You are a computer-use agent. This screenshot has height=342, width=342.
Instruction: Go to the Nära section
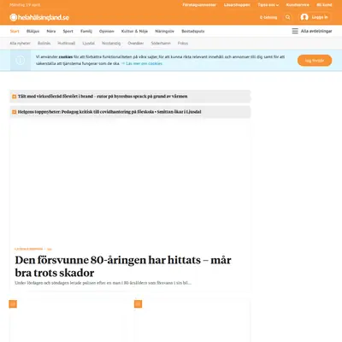coord(51,31)
